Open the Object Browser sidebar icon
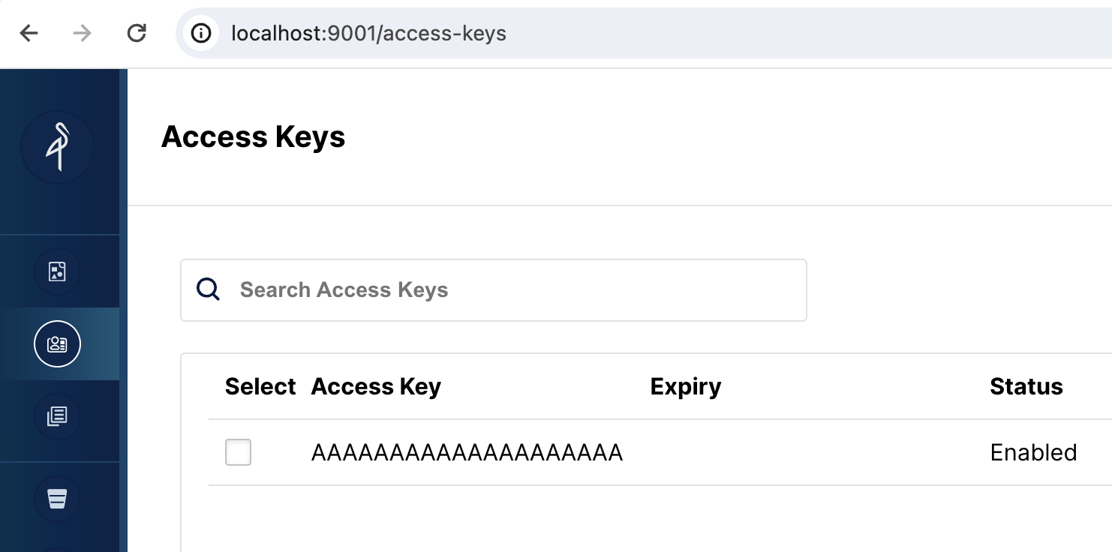Image resolution: width=1112 pixels, height=552 pixels. (58, 271)
